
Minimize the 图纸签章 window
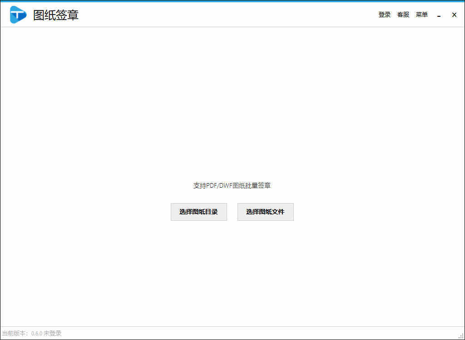(x=439, y=15)
